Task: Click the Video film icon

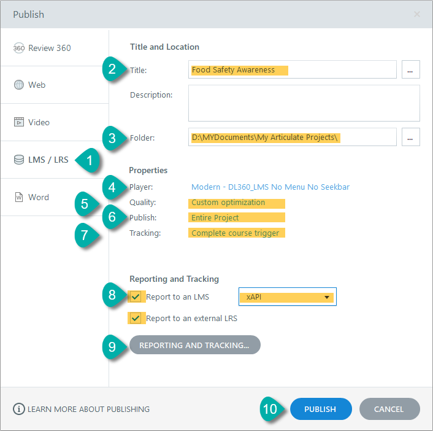Action: pos(19,122)
